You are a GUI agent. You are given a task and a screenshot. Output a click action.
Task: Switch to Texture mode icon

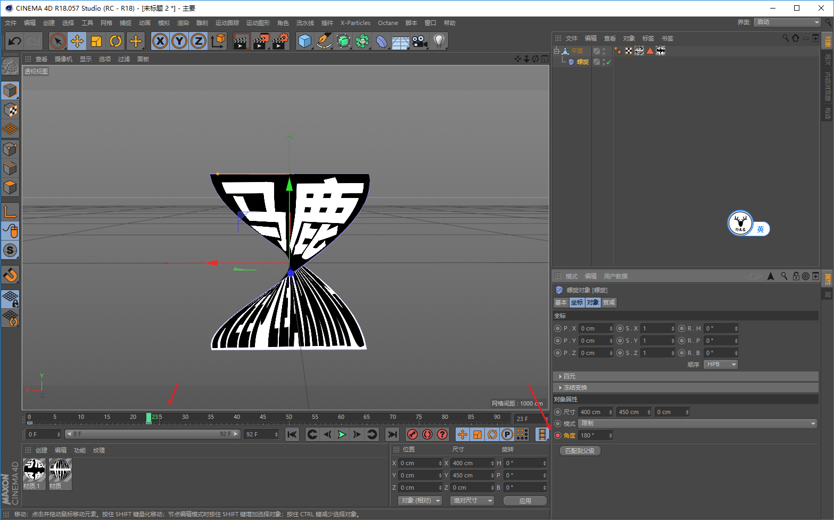click(x=10, y=110)
